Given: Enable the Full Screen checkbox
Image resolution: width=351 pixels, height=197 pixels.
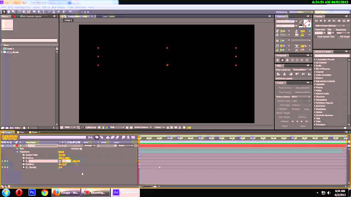Looking at the screenshot, I should [x=338, y=37].
